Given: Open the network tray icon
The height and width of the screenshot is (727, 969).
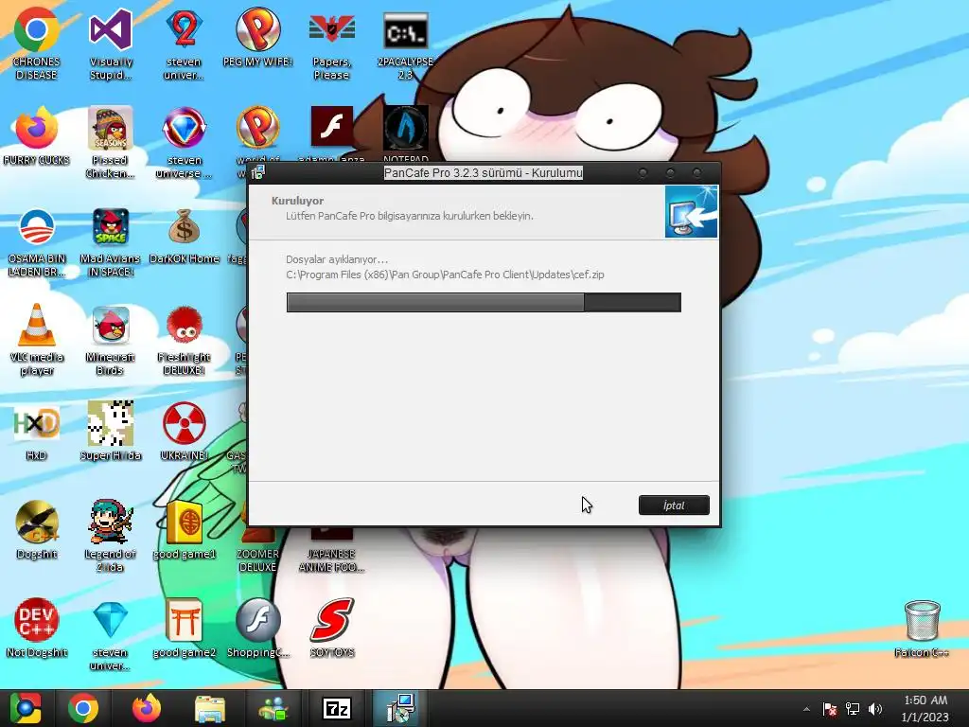Looking at the screenshot, I should [853, 709].
